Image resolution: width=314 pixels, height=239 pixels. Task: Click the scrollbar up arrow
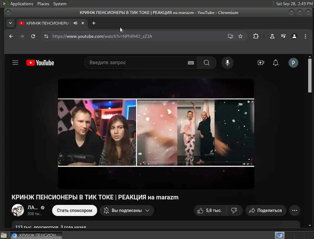310,57
